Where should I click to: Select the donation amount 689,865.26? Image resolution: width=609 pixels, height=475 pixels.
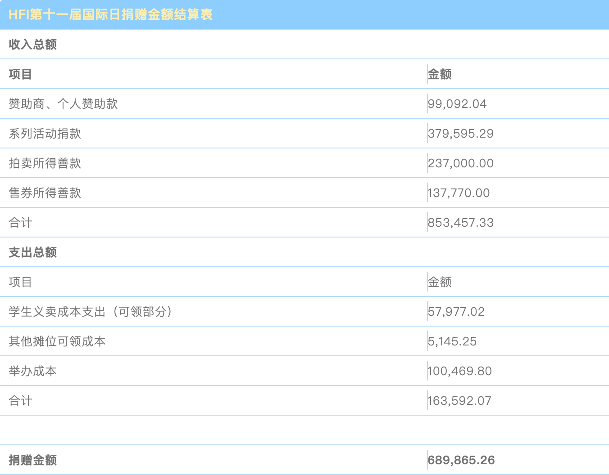pyautogui.click(x=461, y=460)
